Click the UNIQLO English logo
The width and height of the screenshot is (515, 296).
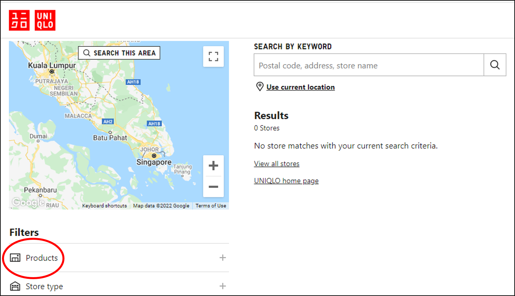45,20
